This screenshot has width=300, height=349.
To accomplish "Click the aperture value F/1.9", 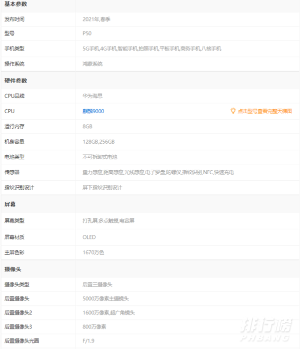I will [88, 341].
